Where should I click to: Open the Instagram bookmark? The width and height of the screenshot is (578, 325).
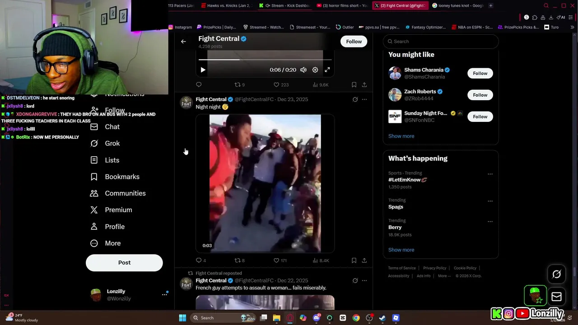pos(180,27)
